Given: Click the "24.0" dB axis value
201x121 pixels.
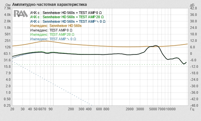Looking at the screenshot, I should (193, 28).
